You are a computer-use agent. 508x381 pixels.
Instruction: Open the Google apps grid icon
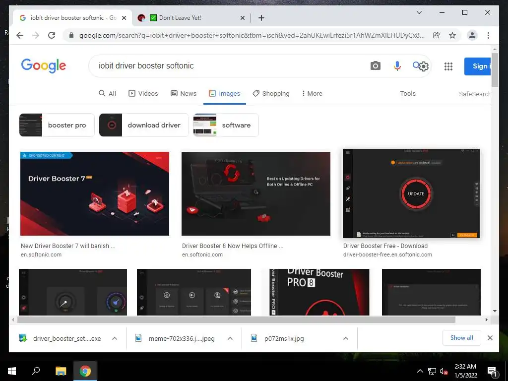pyautogui.click(x=448, y=66)
